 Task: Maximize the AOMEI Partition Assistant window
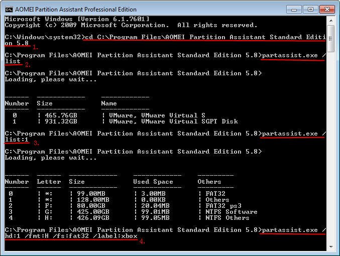point(310,10)
